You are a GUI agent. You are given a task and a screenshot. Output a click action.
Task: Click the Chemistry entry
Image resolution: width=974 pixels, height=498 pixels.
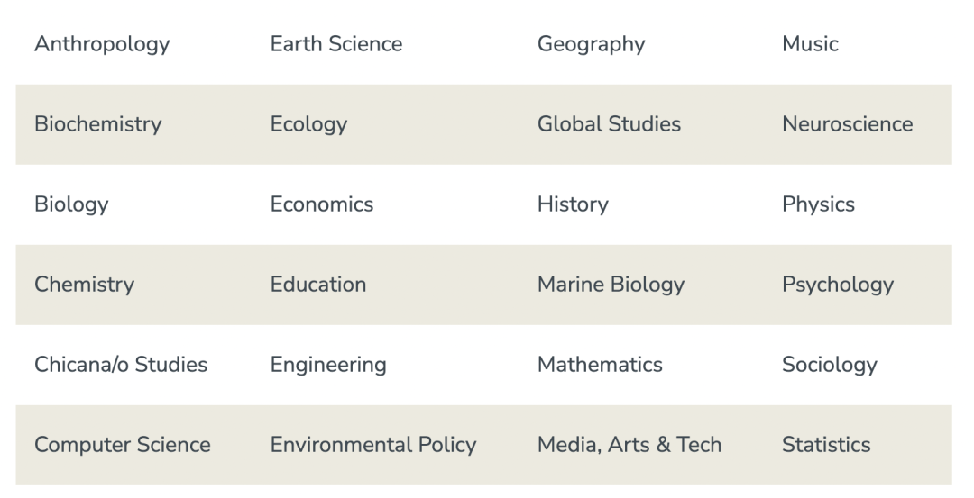(x=85, y=285)
